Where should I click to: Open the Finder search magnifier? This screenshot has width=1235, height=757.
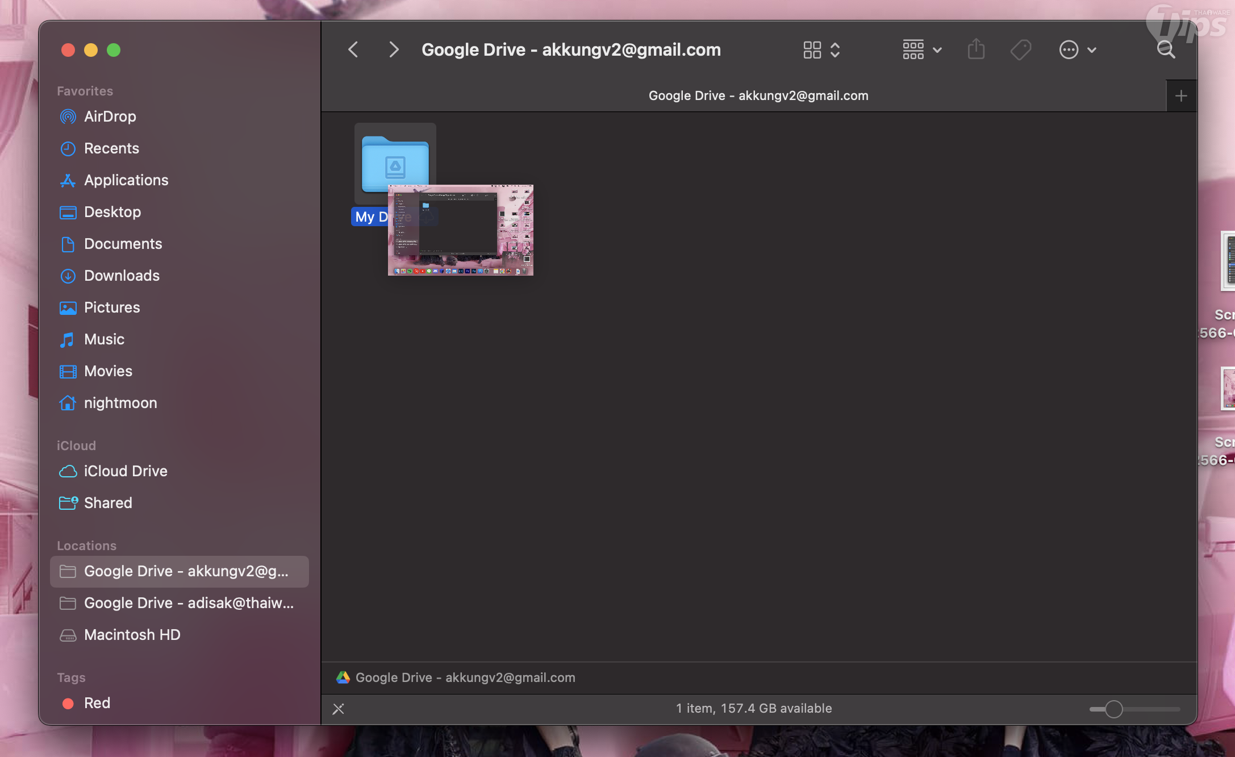[1166, 50]
